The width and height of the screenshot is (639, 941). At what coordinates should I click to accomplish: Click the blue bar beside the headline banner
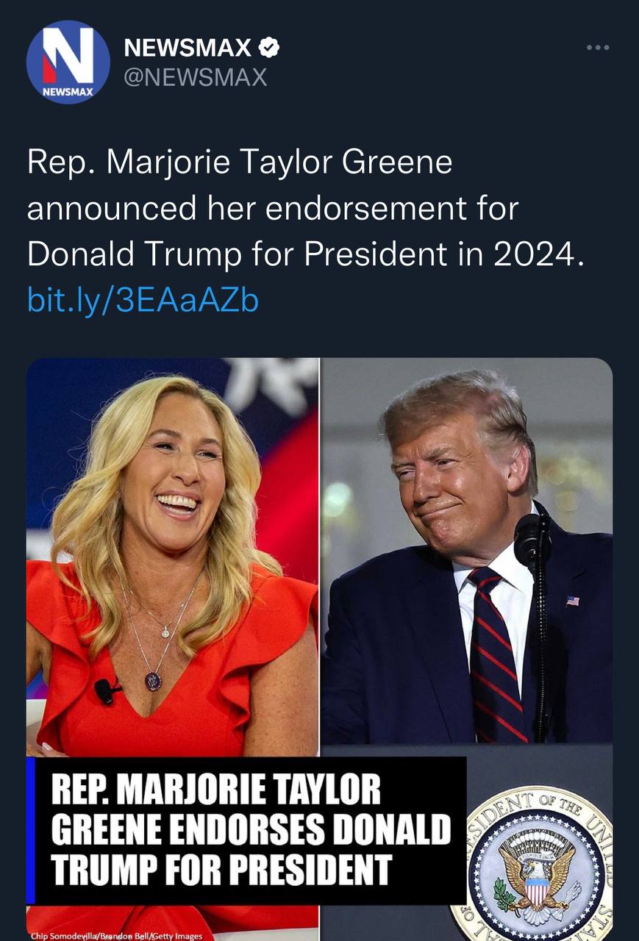(x=30, y=831)
